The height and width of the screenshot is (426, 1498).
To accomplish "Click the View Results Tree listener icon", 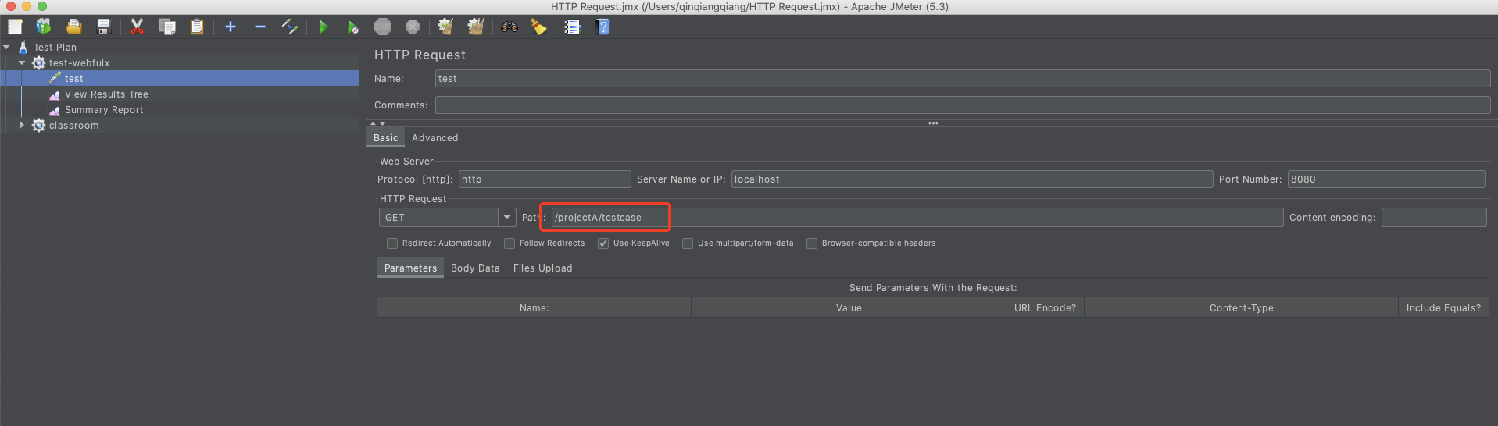I will [x=54, y=94].
